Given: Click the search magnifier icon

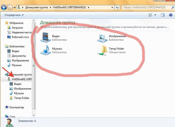Looking at the screenshot, I should (x=173, y=8).
